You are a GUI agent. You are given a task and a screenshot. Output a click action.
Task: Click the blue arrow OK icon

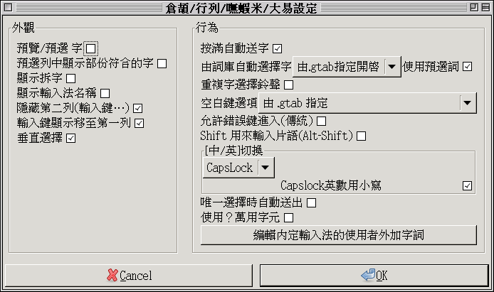368,275
